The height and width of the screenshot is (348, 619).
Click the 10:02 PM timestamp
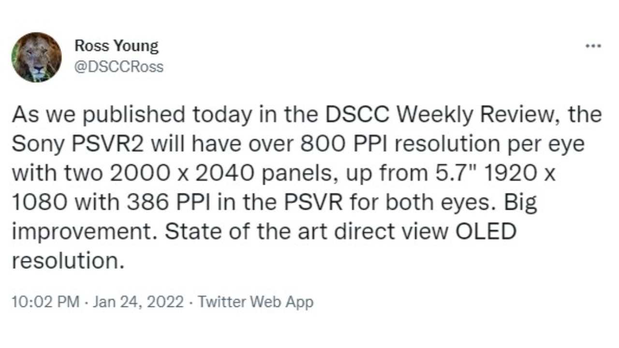[45, 302]
